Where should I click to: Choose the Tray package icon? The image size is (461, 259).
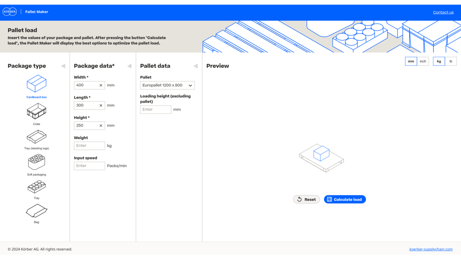pos(36,187)
